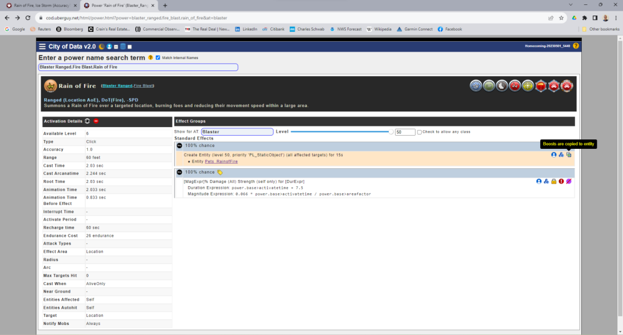Click the yellow tag icon beside 100% chance
The width and height of the screenshot is (623, 335).
[220, 172]
